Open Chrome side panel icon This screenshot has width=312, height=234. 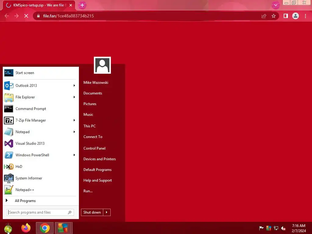[x=286, y=16]
